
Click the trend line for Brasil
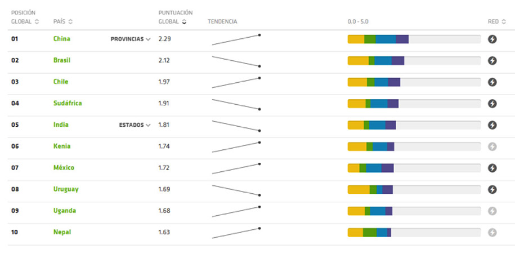235,61
